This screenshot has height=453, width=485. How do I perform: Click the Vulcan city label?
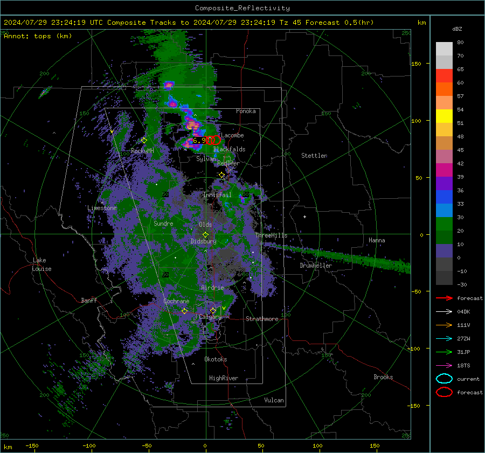tap(274, 400)
